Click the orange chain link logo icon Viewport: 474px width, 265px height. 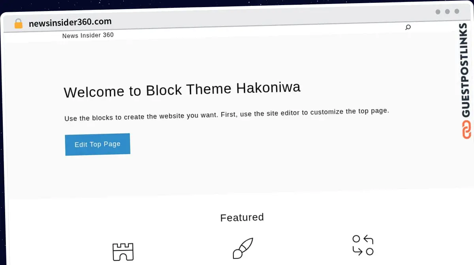(467, 130)
